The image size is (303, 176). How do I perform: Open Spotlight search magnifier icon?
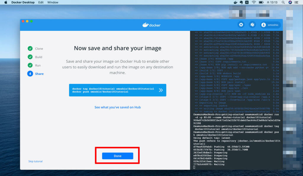point(283,2)
